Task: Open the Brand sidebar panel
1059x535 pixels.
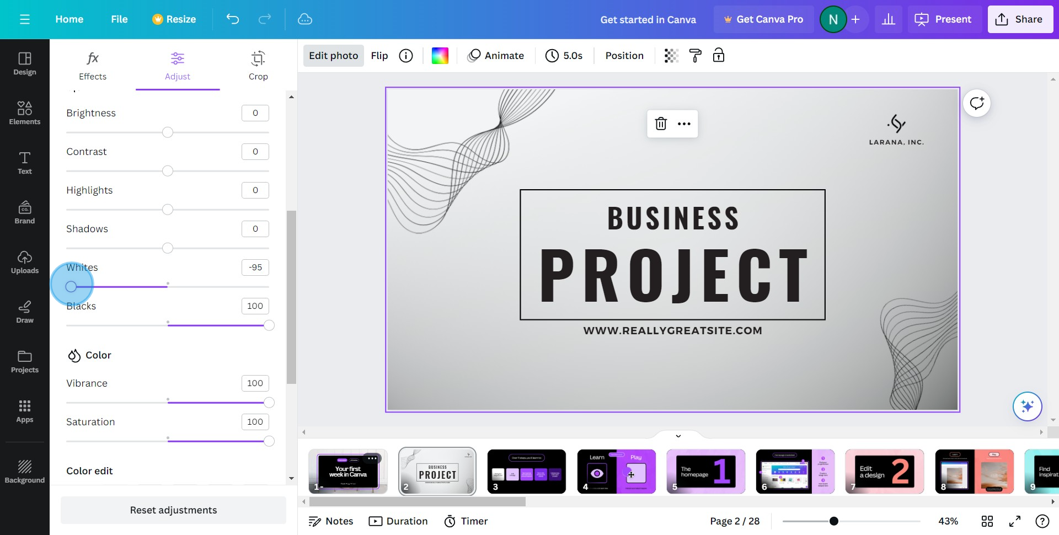Action: pyautogui.click(x=25, y=212)
